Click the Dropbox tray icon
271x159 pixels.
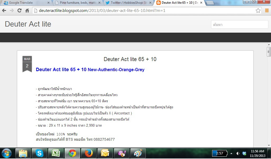244,153
